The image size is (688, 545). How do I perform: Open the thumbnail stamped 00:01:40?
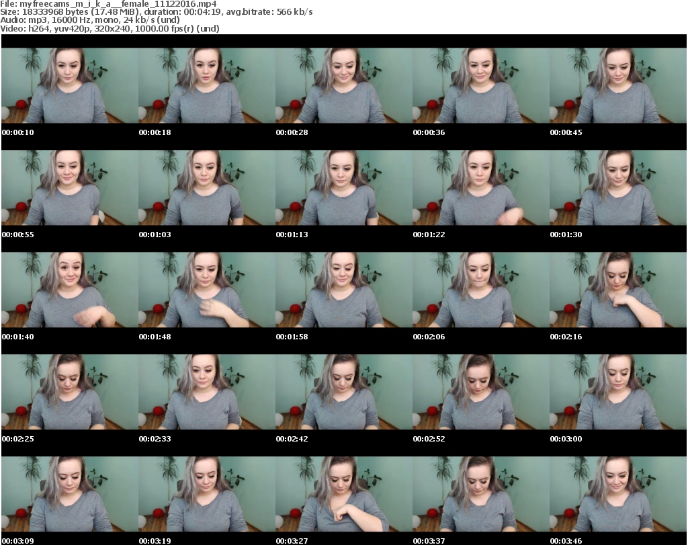tap(70, 290)
